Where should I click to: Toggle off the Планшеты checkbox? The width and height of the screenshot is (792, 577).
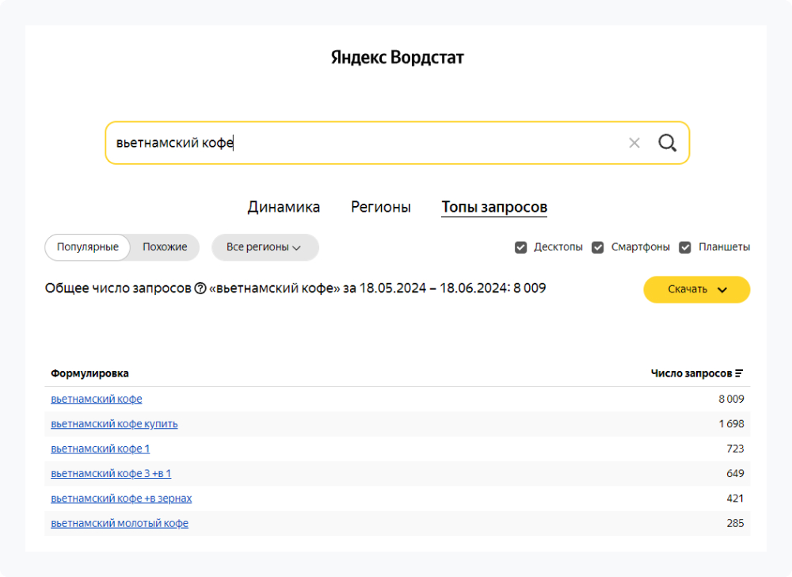pyautogui.click(x=685, y=247)
